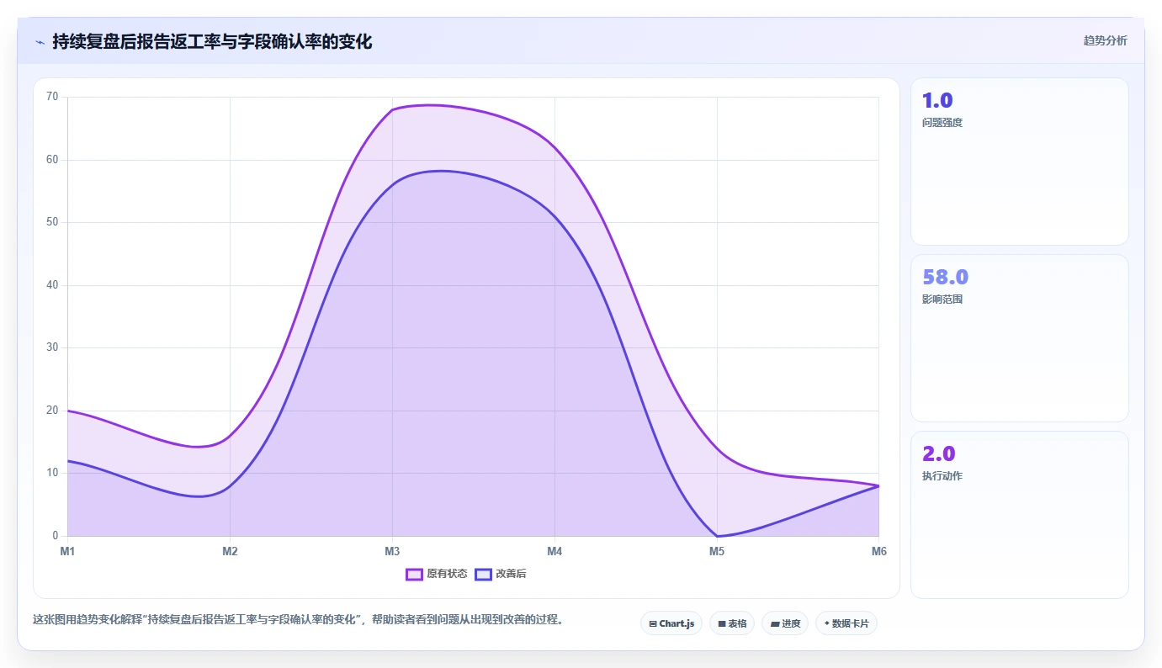Click the M5 x-axis label
The height and width of the screenshot is (668, 1162).
pyautogui.click(x=717, y=551)
